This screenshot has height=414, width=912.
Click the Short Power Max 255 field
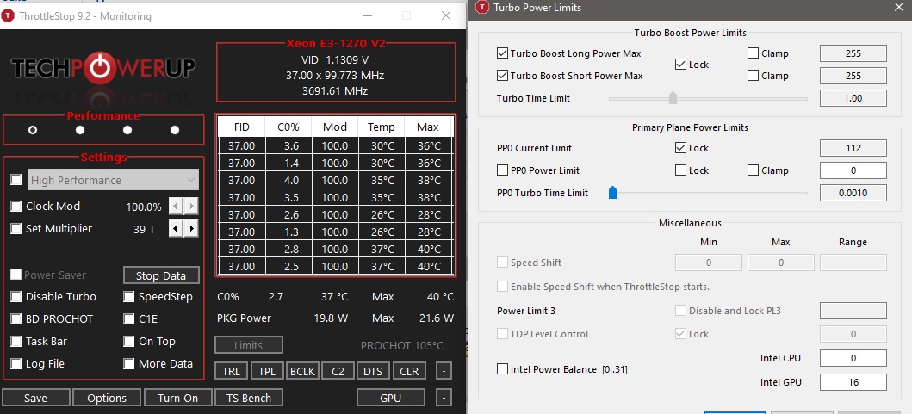coord(853,76)
